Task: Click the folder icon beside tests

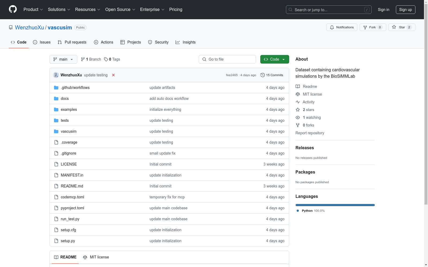Action: pyautogui.click(x=56, y=120)
